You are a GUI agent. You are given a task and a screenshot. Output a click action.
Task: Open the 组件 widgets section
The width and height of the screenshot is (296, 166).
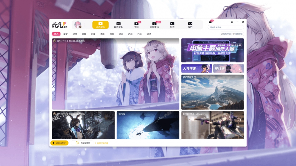coord(172,25)
